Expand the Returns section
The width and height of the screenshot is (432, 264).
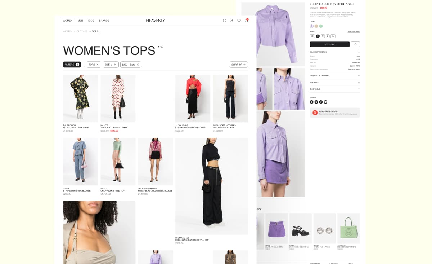[x=335, y=82]
